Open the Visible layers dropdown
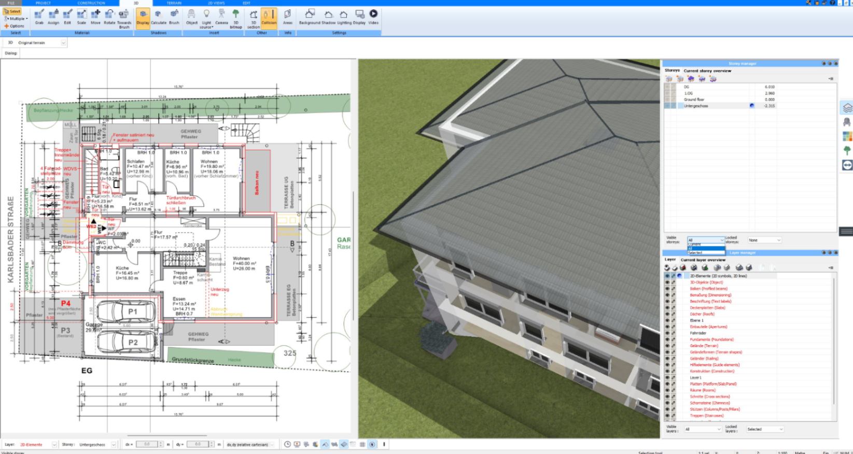Screen dimensions: 853x454 [x=703, y=429]
